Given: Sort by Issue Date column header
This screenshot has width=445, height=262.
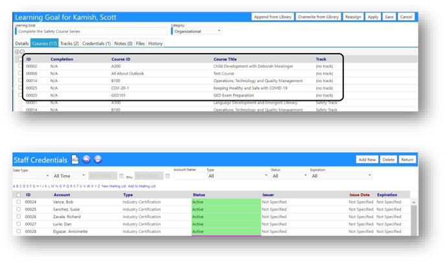Looking at the screenshot, I should 359,195.
